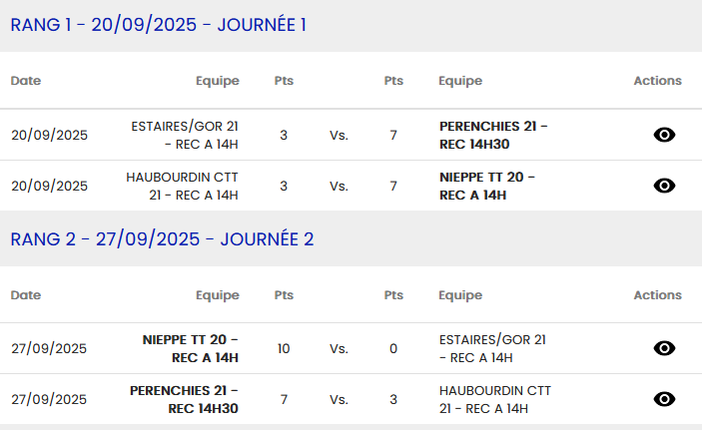This screenshot has height=430, width=702.
Task: Click the score 10 for Nieppe TT 20
Action: click(x=284, y=348)
